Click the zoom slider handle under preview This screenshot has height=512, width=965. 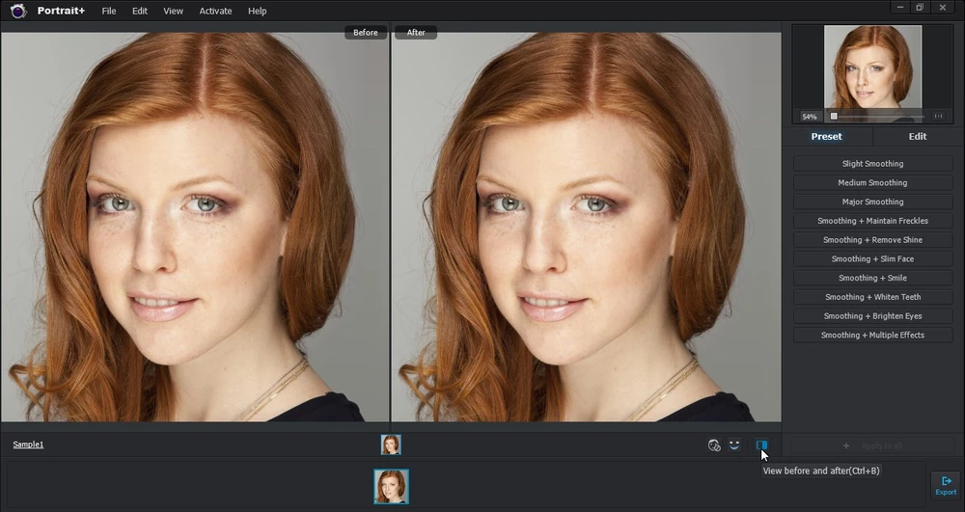pyautogui.click(x=834, y=117)
